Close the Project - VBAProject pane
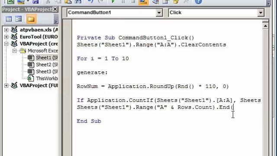This screenshot has width=277, height=156. [x=55, y=9]
